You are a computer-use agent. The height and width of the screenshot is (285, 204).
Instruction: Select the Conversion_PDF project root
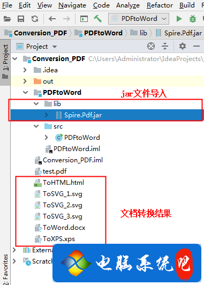(x=58, y=59)
